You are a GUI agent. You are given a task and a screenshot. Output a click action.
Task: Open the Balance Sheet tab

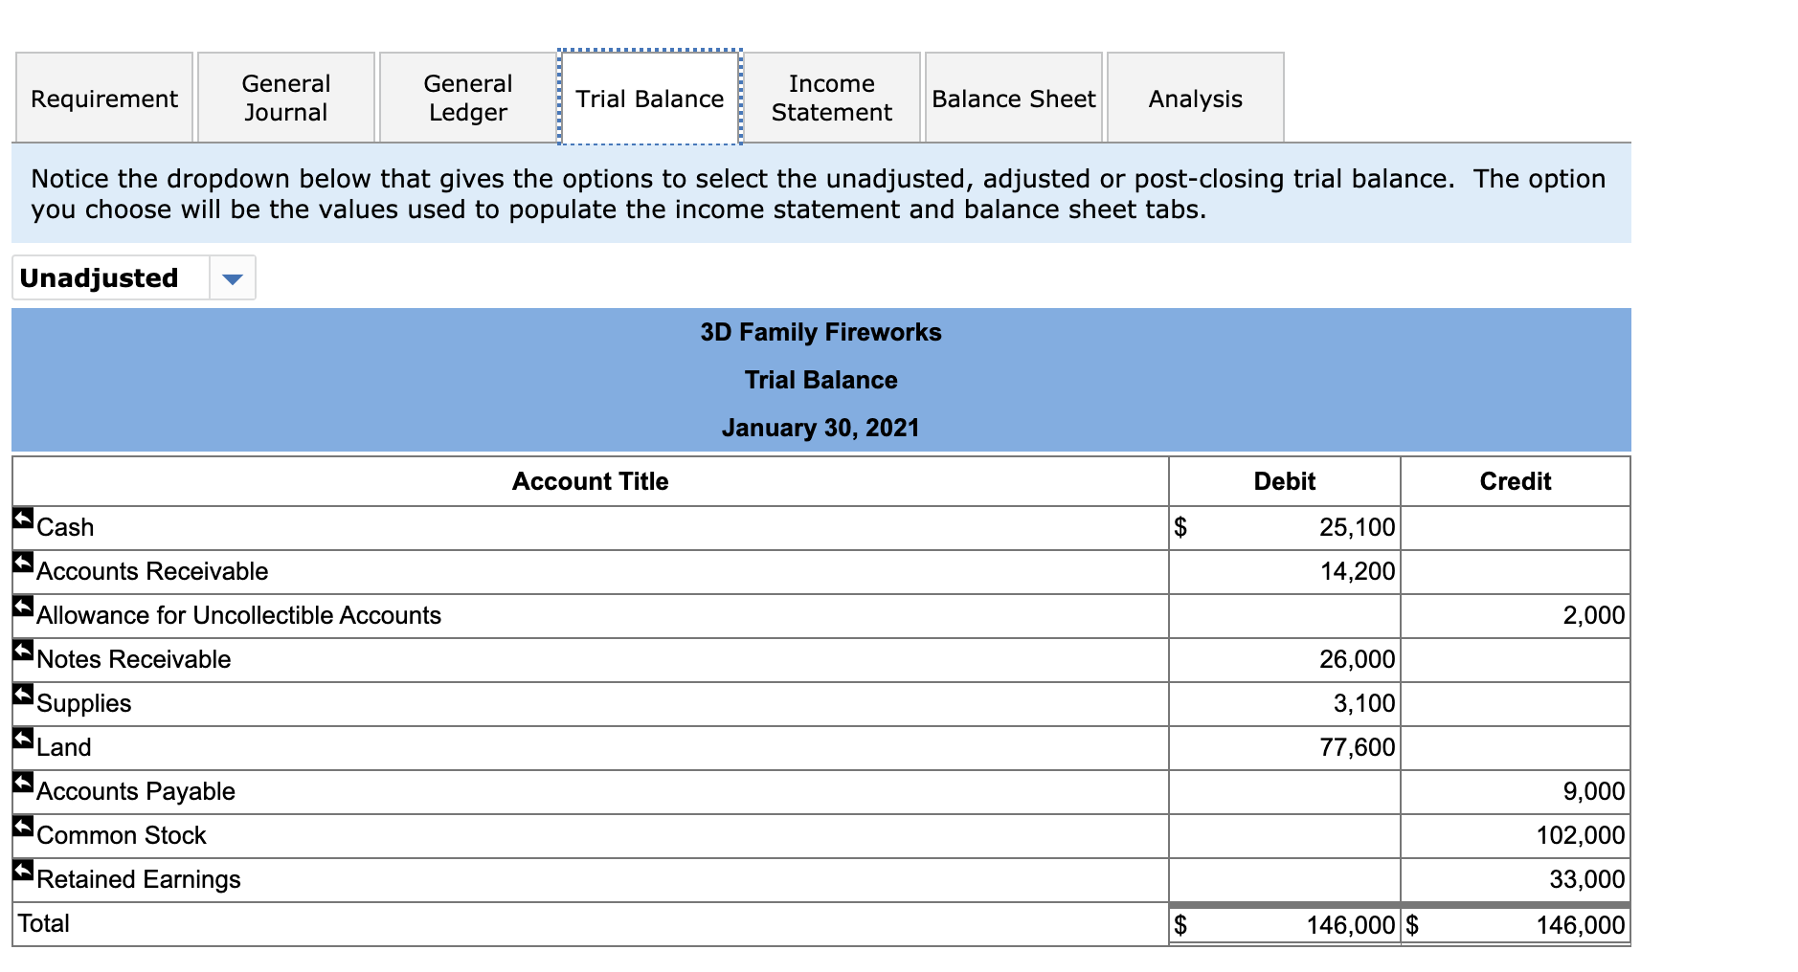pos(1013,98)
